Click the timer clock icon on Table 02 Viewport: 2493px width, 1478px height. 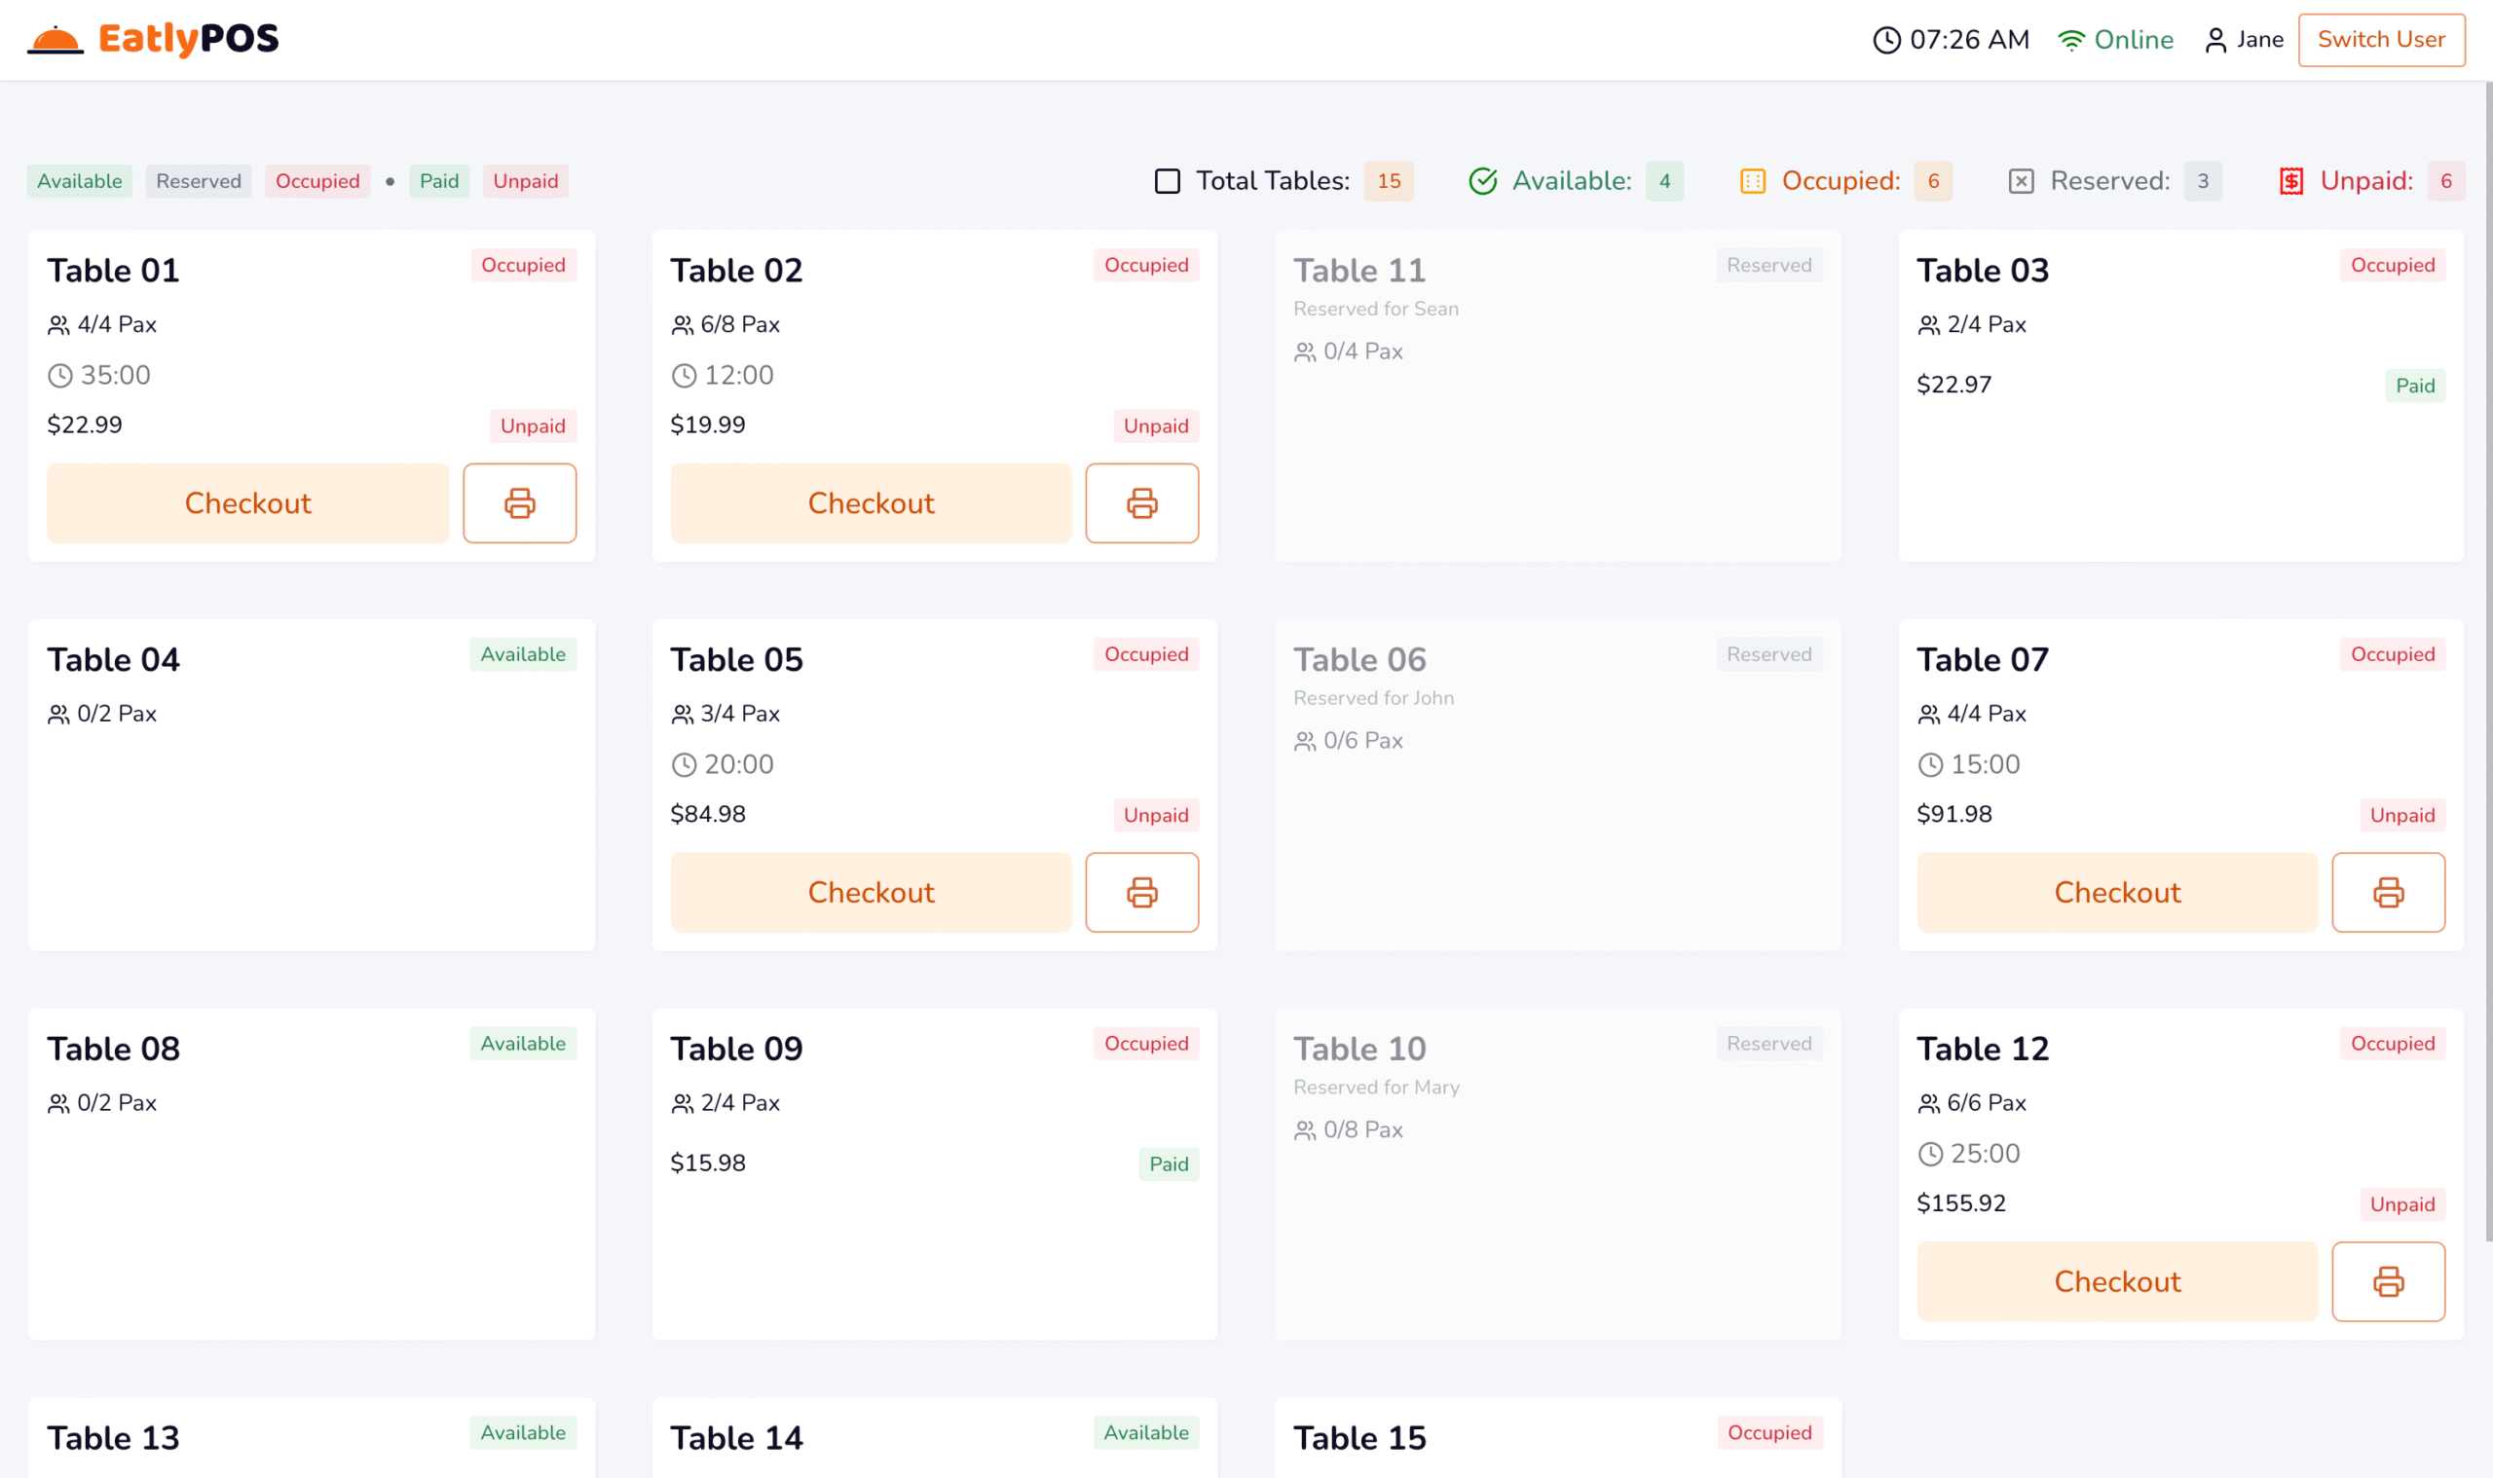coord(684,376)
